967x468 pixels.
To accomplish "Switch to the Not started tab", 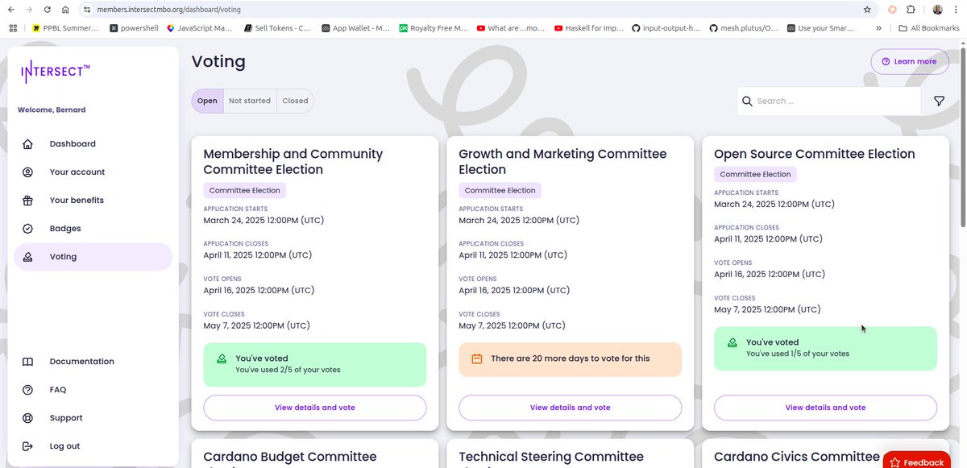I will pos(250,101).
